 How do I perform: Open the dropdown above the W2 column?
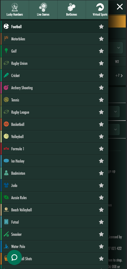point(119,48)
